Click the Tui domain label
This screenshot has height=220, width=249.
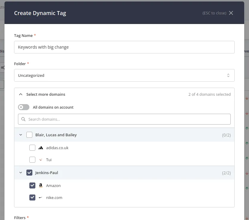(x=49, y=160)
